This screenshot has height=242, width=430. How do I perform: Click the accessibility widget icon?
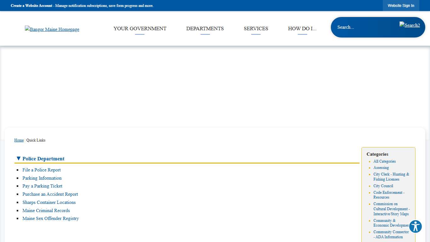[415, 227]
